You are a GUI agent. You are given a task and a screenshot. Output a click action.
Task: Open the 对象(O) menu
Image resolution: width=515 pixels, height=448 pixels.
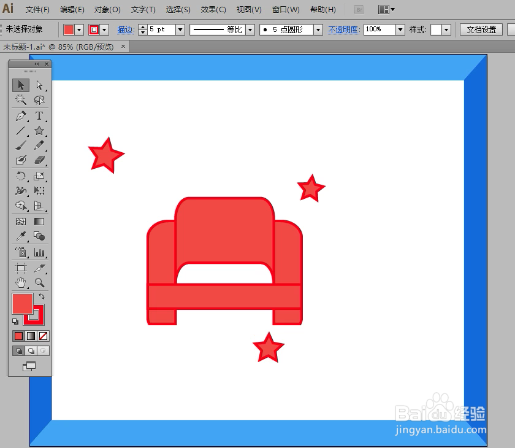[x=107, y=10]
